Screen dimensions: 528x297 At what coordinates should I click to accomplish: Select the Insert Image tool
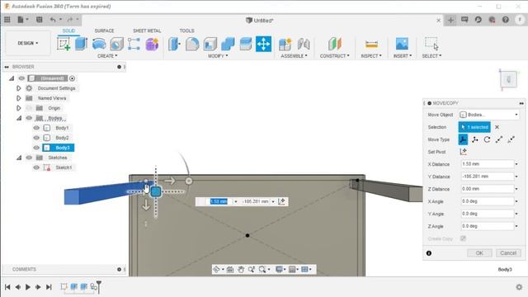click(402, 44)
